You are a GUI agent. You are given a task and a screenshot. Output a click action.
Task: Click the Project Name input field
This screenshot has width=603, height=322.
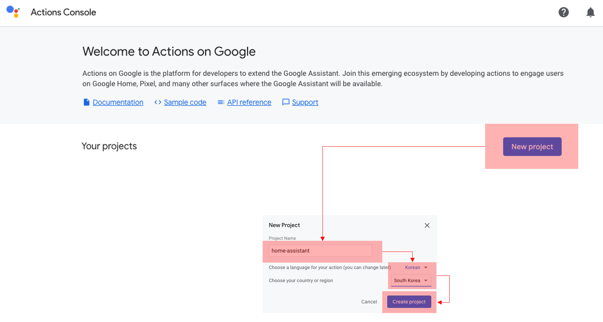pyautogui.click(x=320, y=251)
